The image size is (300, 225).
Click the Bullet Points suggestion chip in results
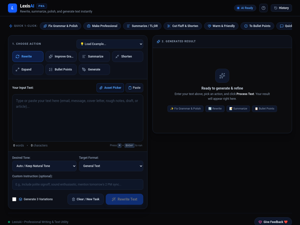(x=264, y=108)
